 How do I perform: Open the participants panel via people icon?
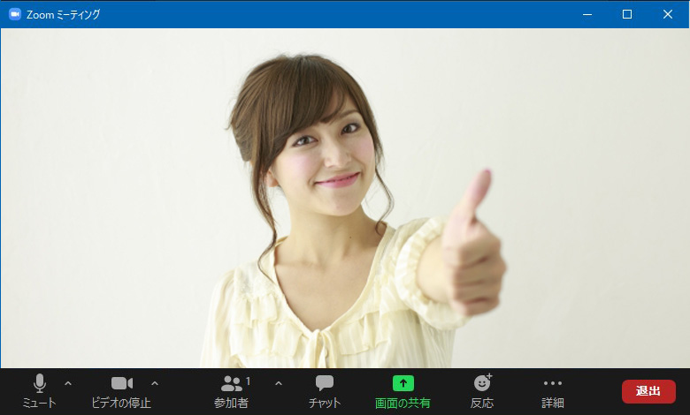[x=231, y=383]
